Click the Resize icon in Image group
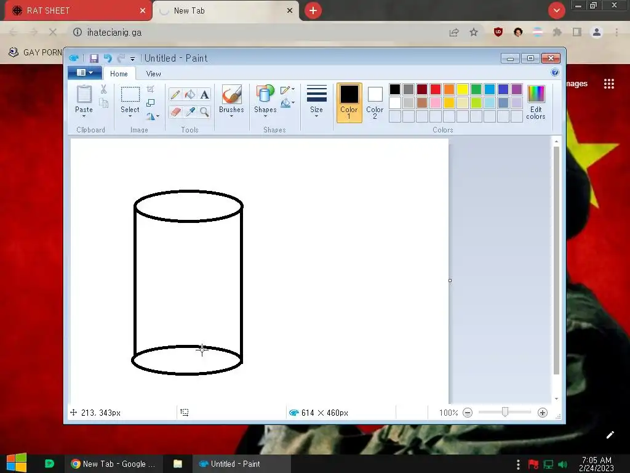Viewport: 630px width, 473px height. pyautogui.click(x=150, y=103)
